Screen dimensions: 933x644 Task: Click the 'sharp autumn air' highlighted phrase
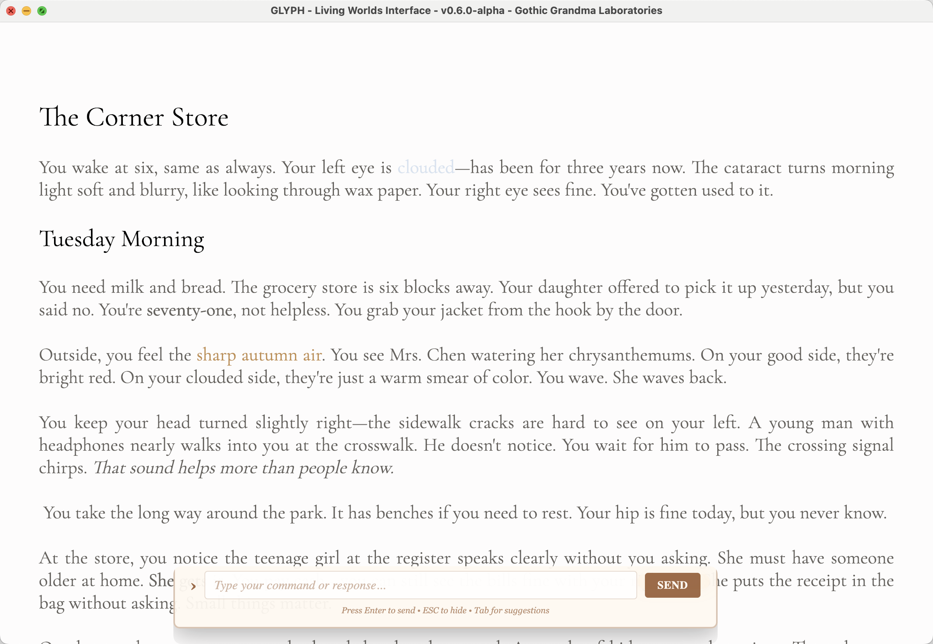click(259, 355)
